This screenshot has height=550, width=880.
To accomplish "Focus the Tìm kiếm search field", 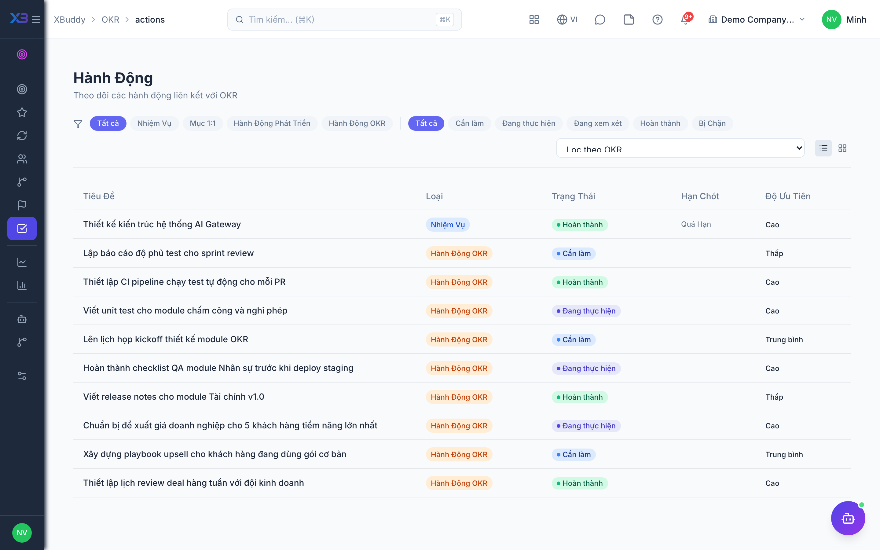I will (x=344, y=20).
